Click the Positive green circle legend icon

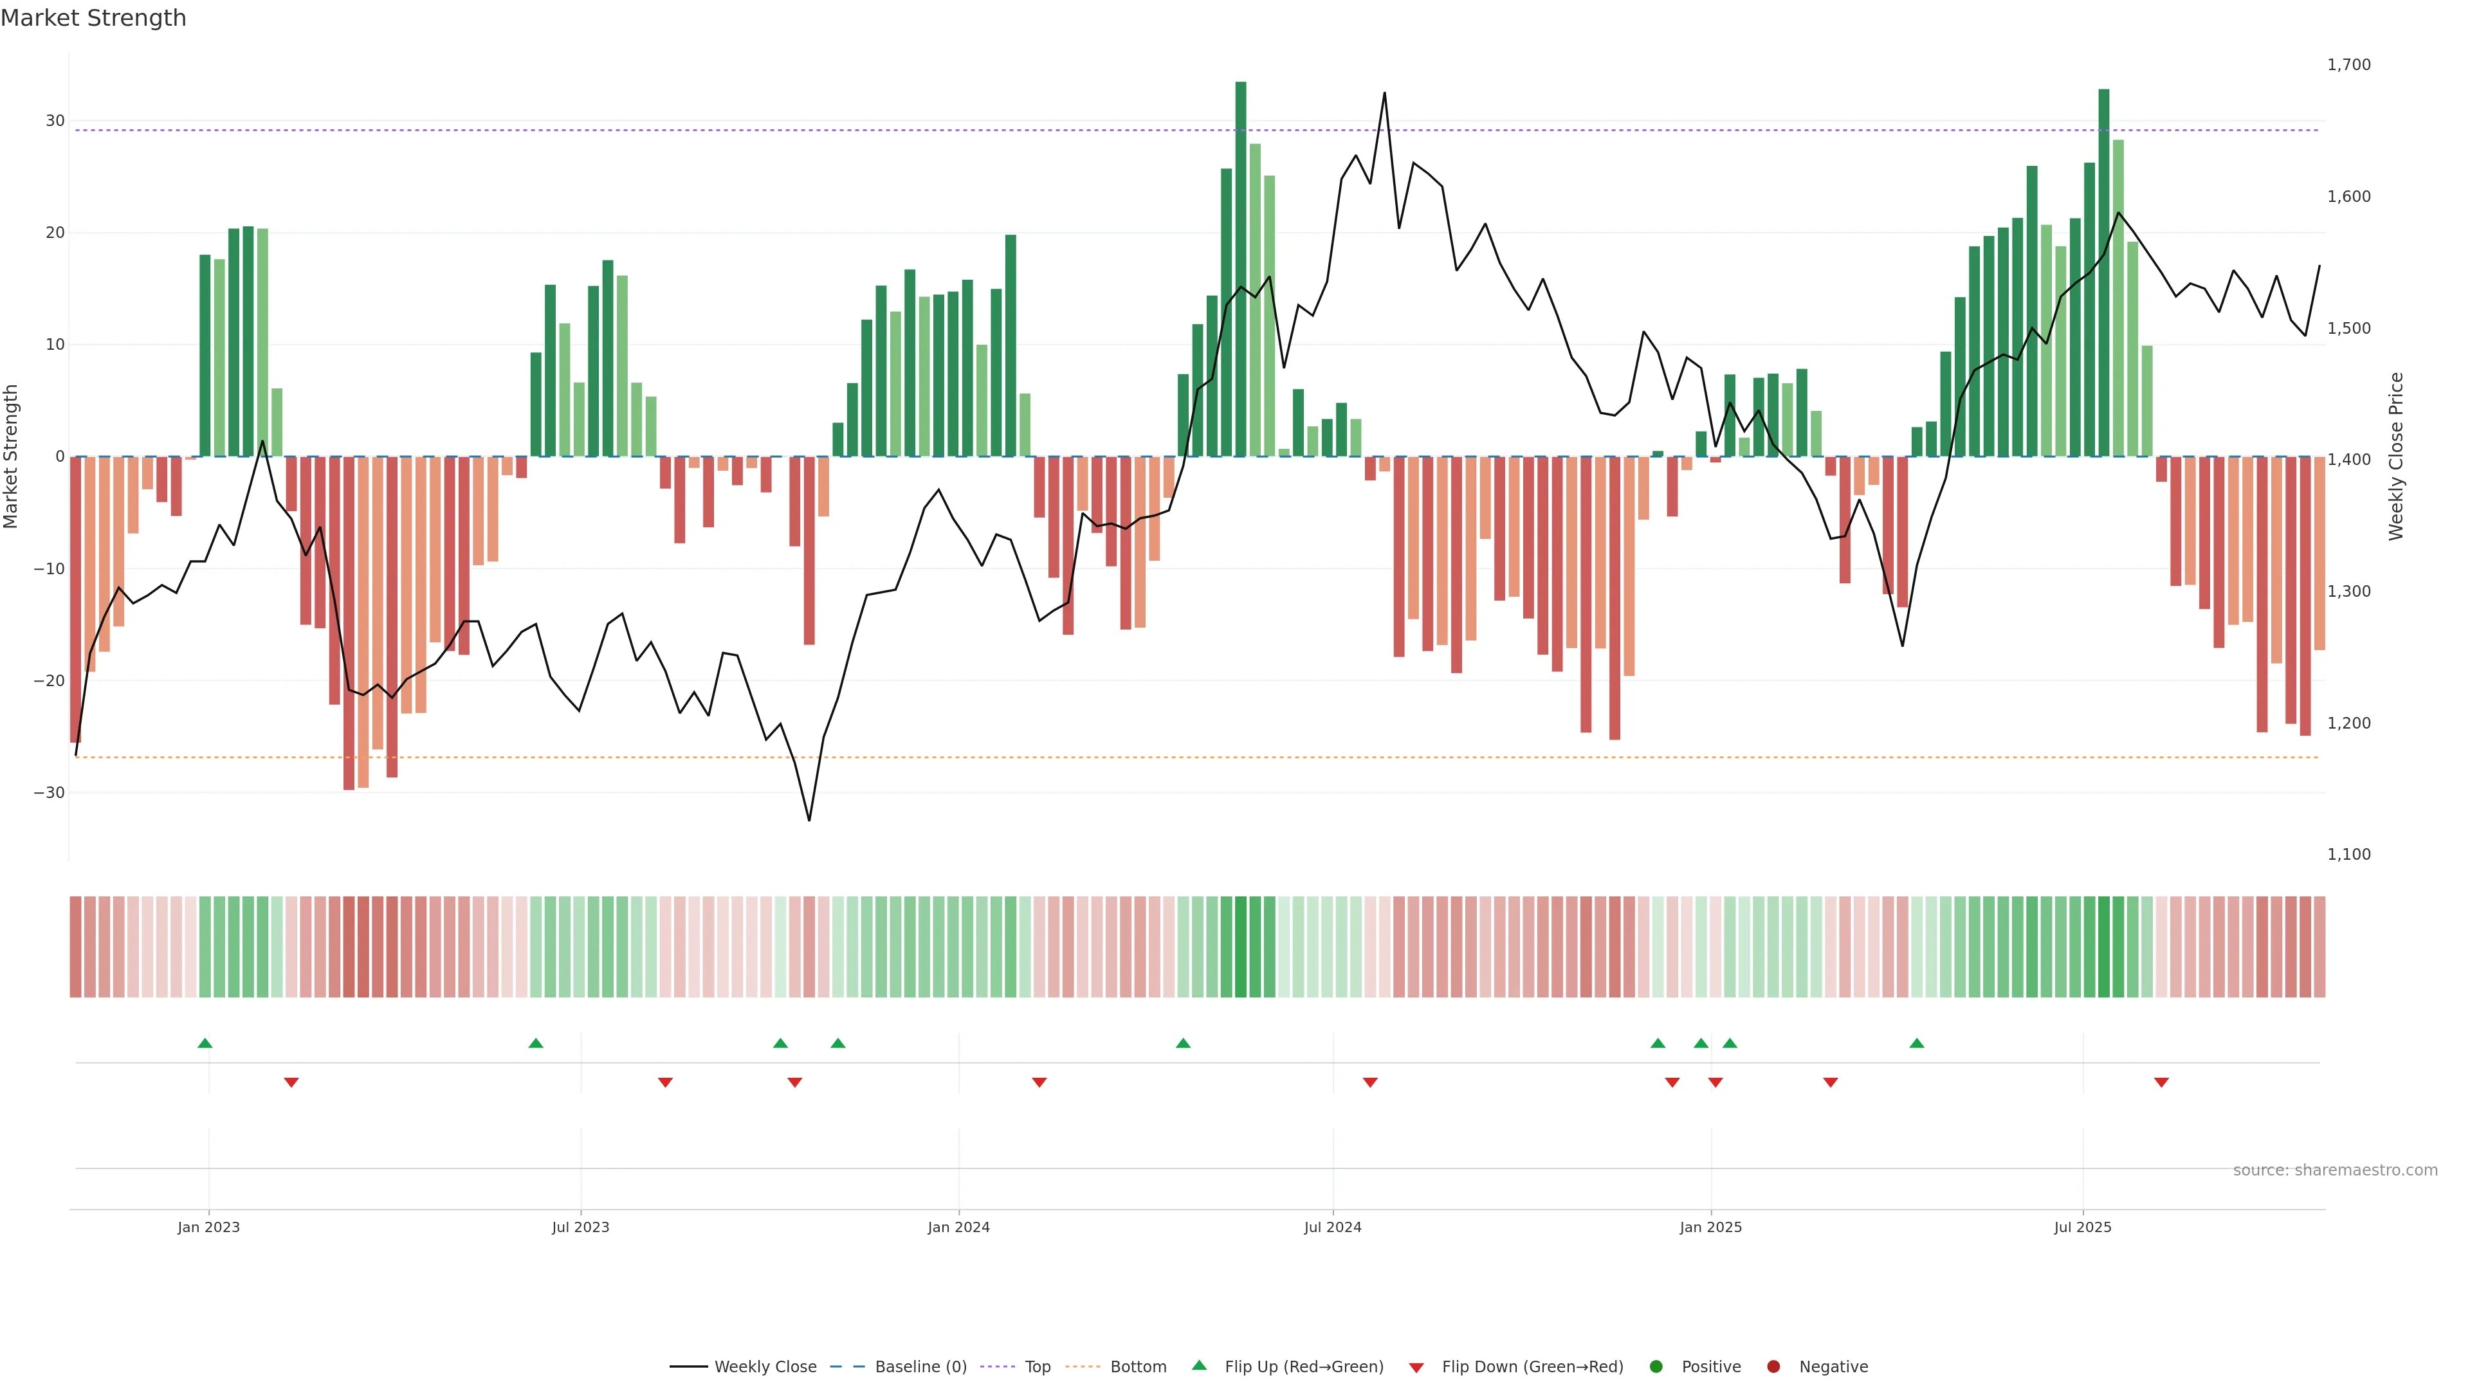1656,1367
